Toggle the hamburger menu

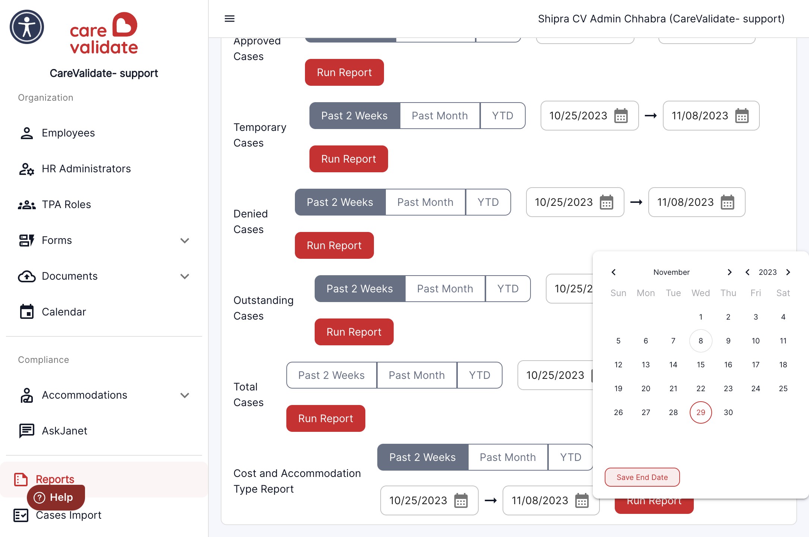230,19
